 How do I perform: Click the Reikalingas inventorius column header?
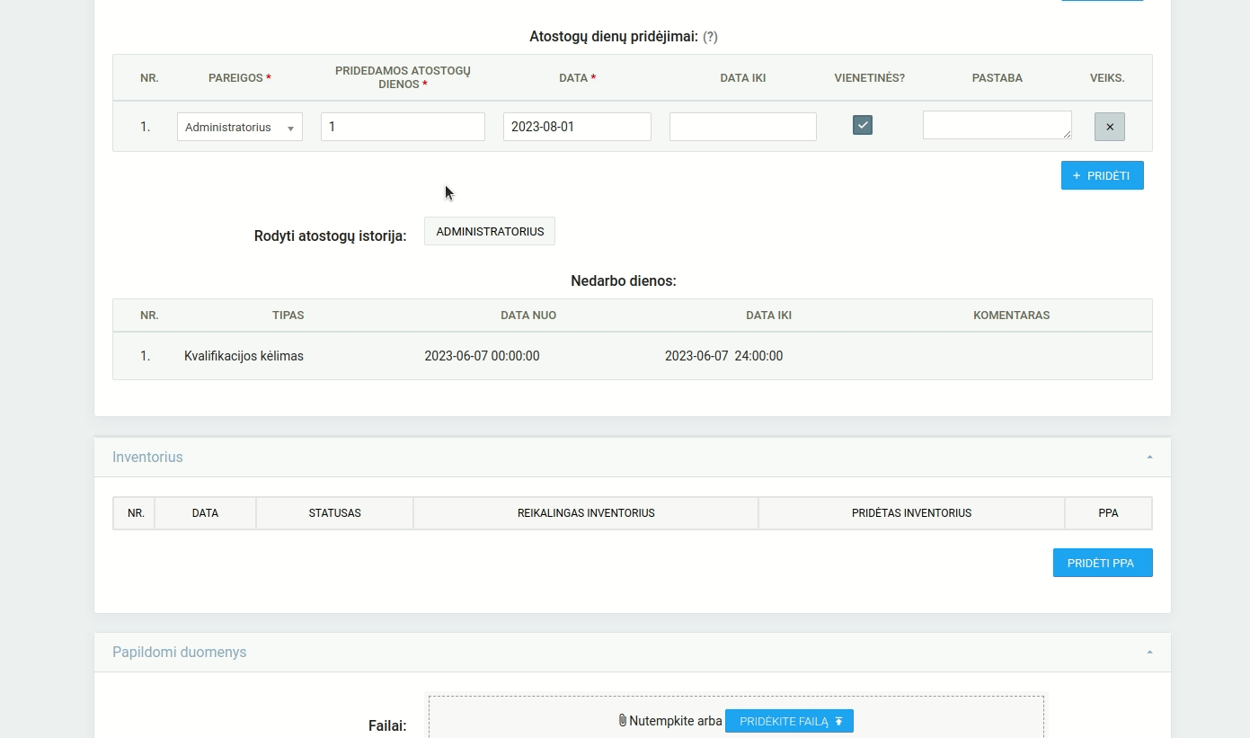point(586,513)
